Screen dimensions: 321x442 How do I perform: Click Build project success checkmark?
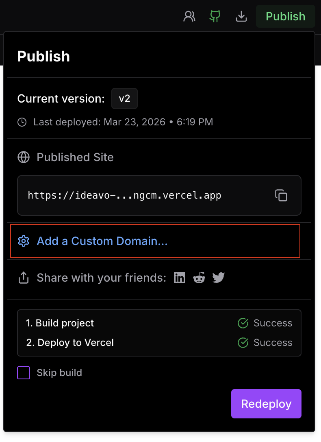(x=243, y=323)
